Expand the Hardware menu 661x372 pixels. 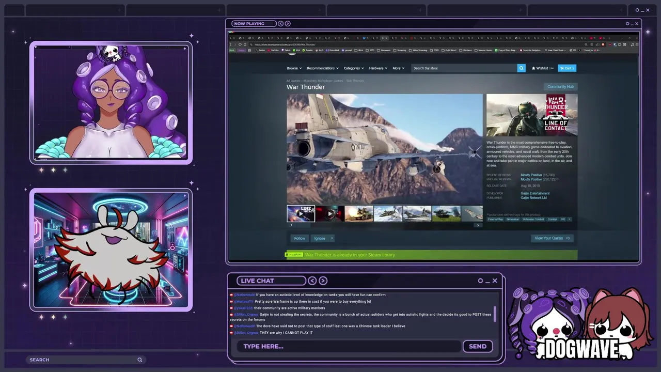pos(378,68)
